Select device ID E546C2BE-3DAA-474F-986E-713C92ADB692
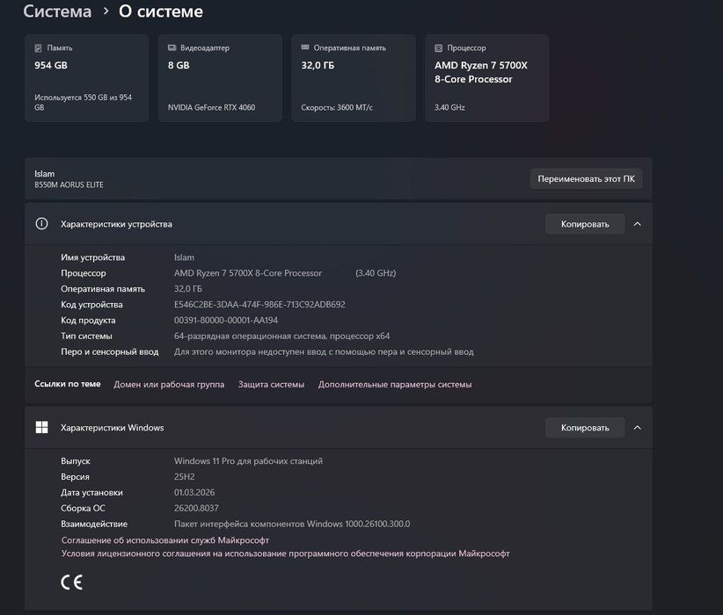Screen dimensions: 723x615 (x=259, y=305)
